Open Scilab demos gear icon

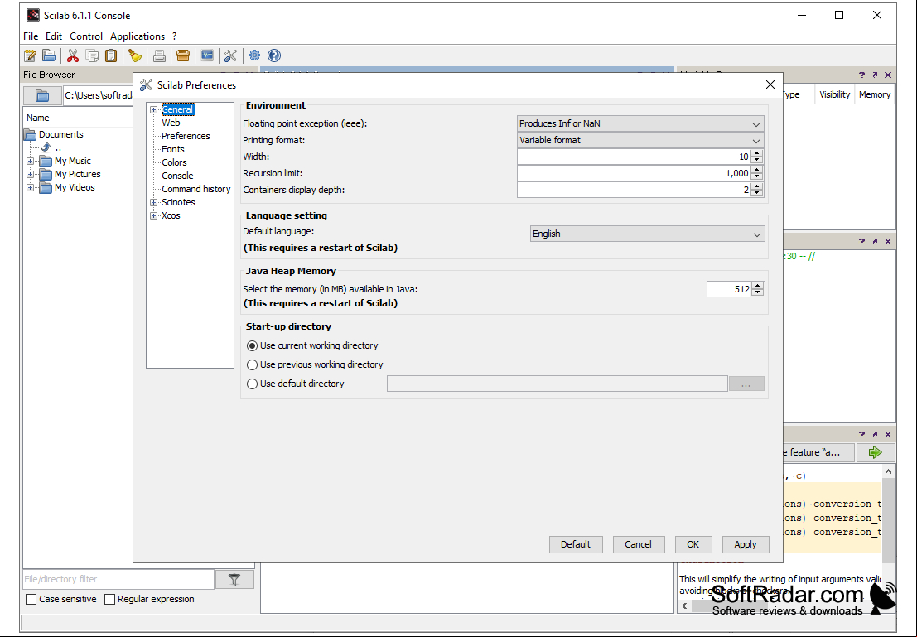254,55
